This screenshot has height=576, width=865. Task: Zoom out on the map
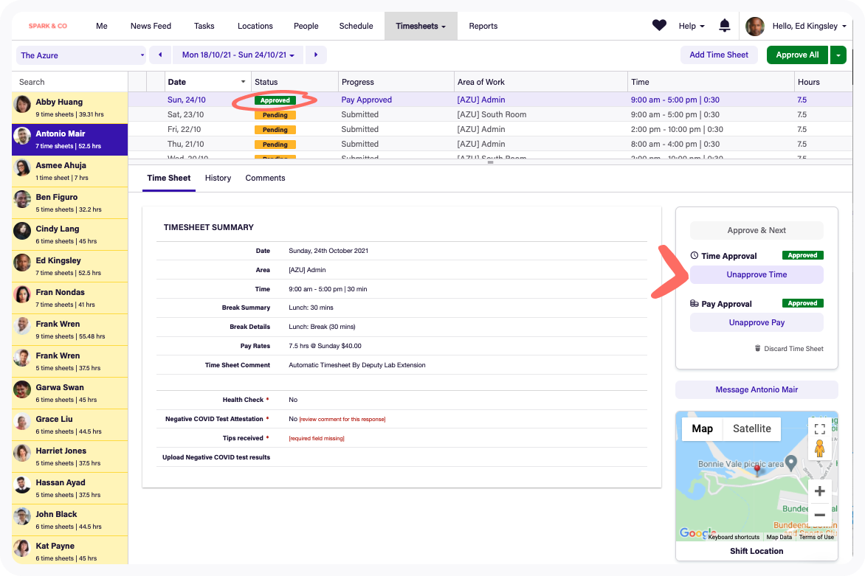pyautogui.click(x=820, y=515)
